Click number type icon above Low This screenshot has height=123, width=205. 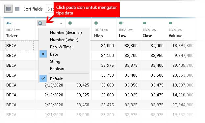point(121,23)
